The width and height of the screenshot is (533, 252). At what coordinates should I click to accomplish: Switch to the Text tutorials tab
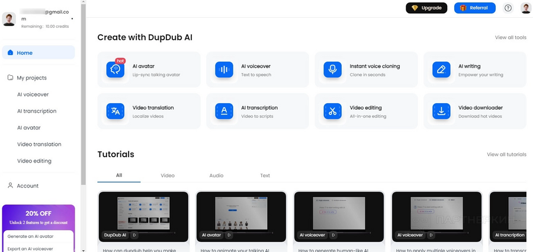tap(265, 176)
